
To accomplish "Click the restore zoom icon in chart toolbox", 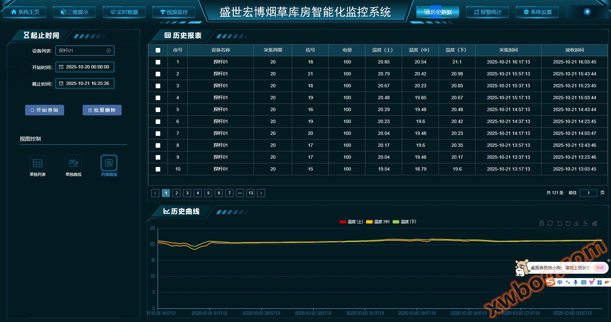I will pyautogui.click(x=568, y=223).
